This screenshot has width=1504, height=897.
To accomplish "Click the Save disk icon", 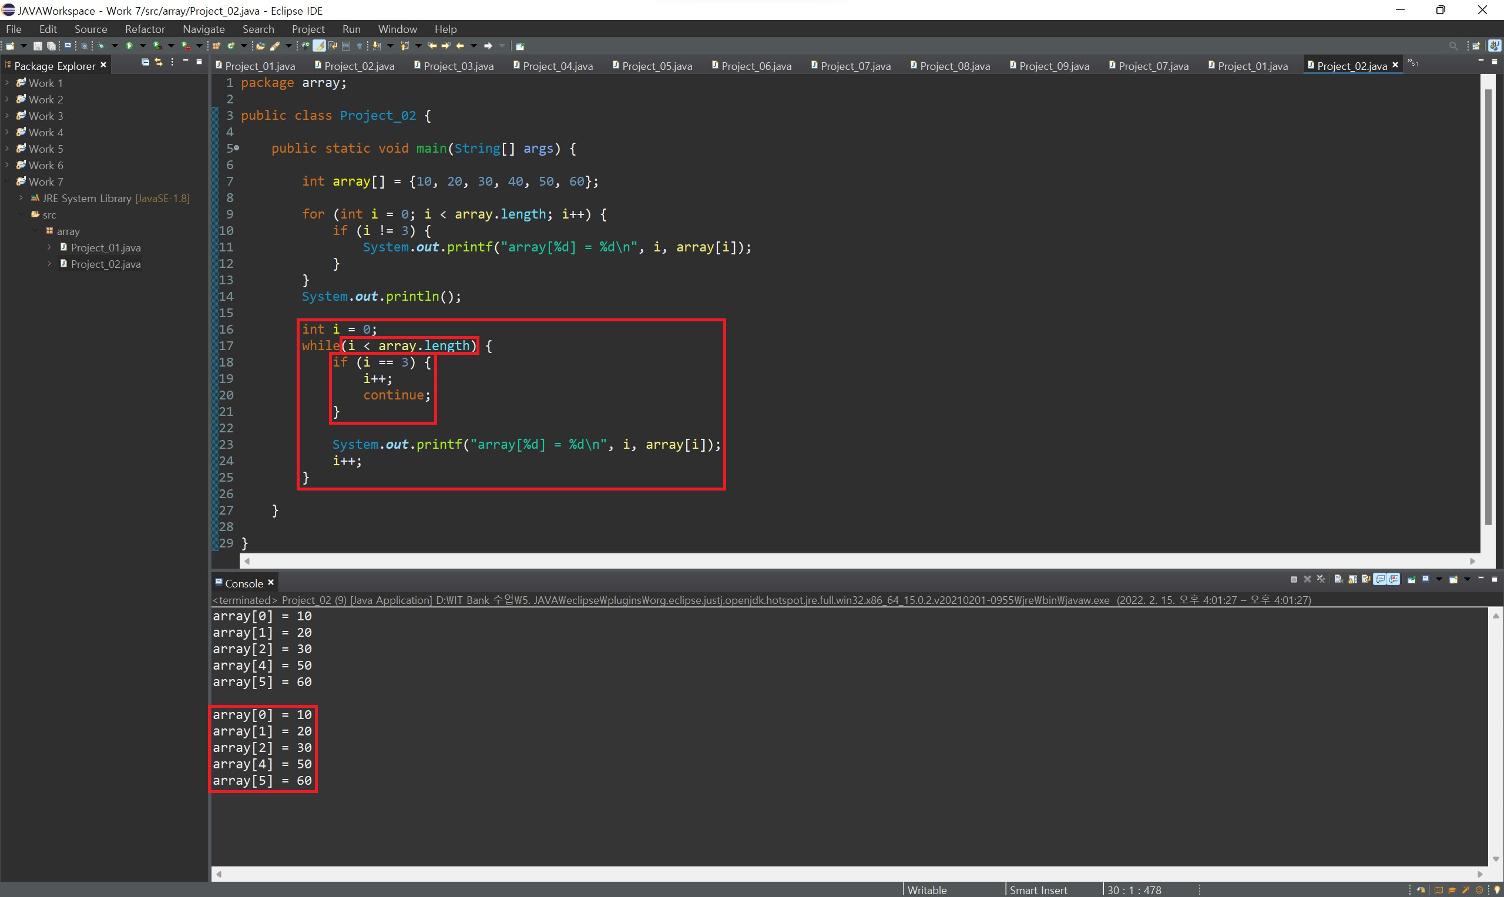I will (38, 46).
